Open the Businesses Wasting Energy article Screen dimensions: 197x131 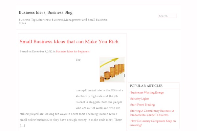click(147, 93)
